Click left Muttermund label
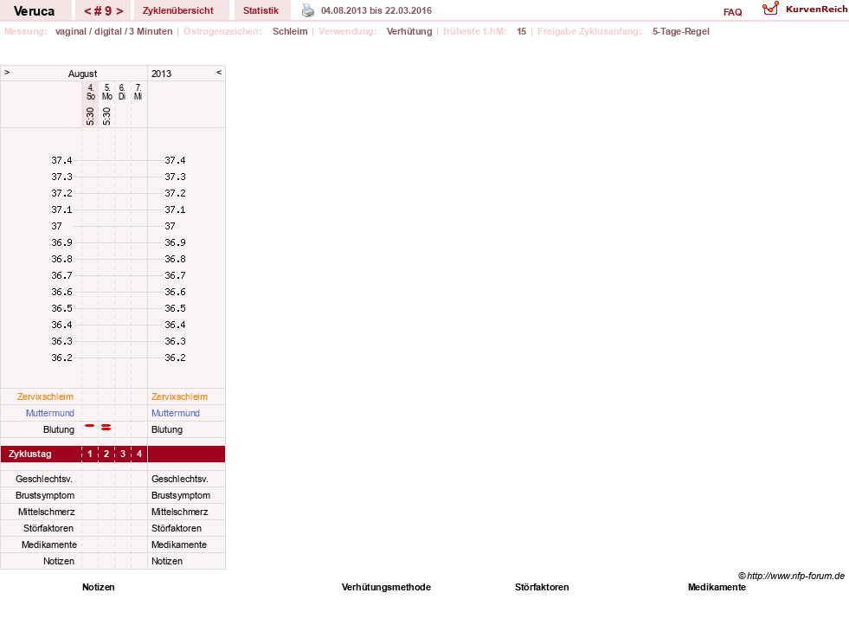Image resolution: width=849 pixels, height=638 pixels. click(50, 413)
